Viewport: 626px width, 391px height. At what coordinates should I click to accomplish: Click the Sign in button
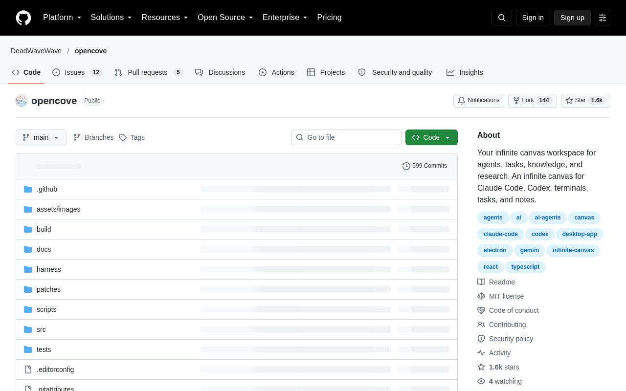(533, 18)
